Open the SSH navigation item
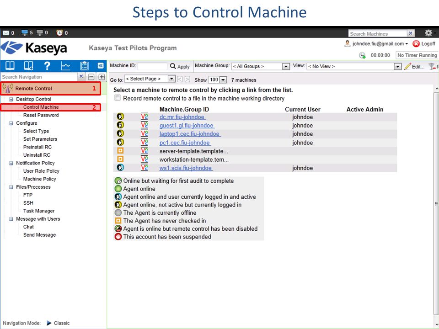 (x=28, y=203)
